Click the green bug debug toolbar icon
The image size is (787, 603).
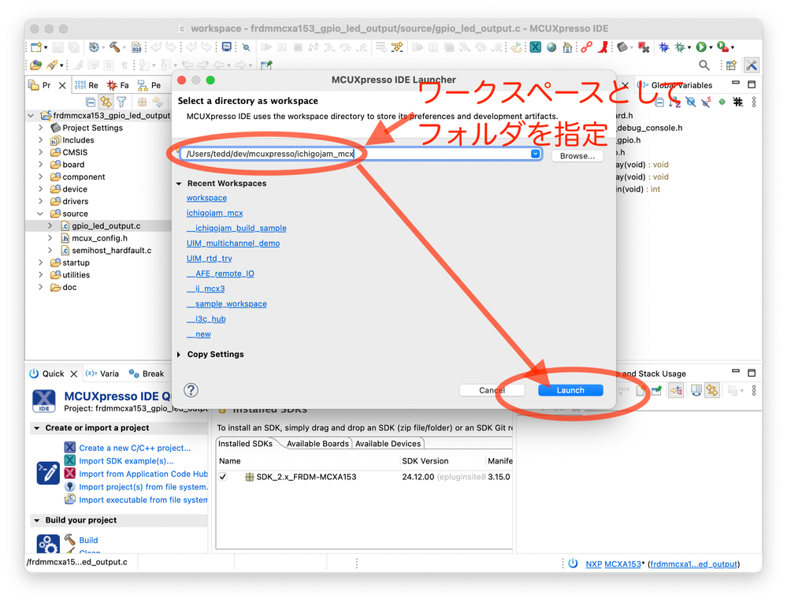680,47
